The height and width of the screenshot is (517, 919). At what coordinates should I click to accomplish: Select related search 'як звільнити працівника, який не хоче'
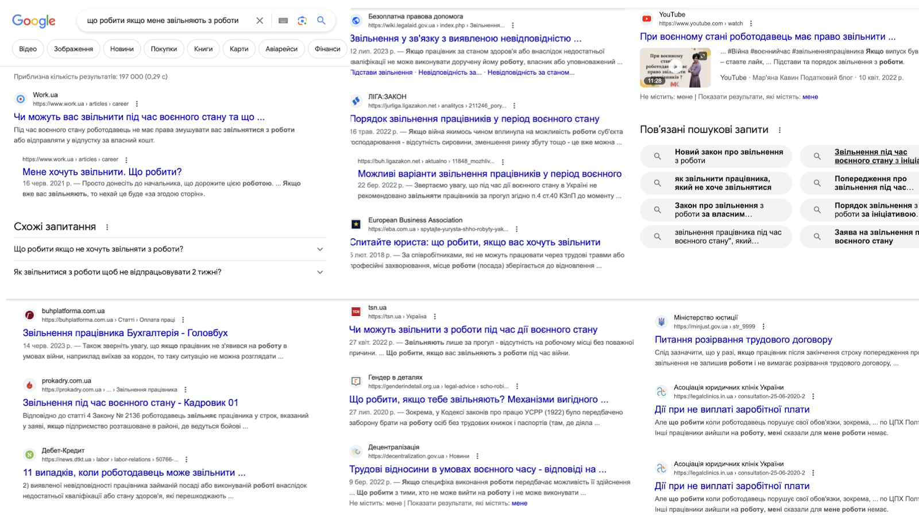716,183
